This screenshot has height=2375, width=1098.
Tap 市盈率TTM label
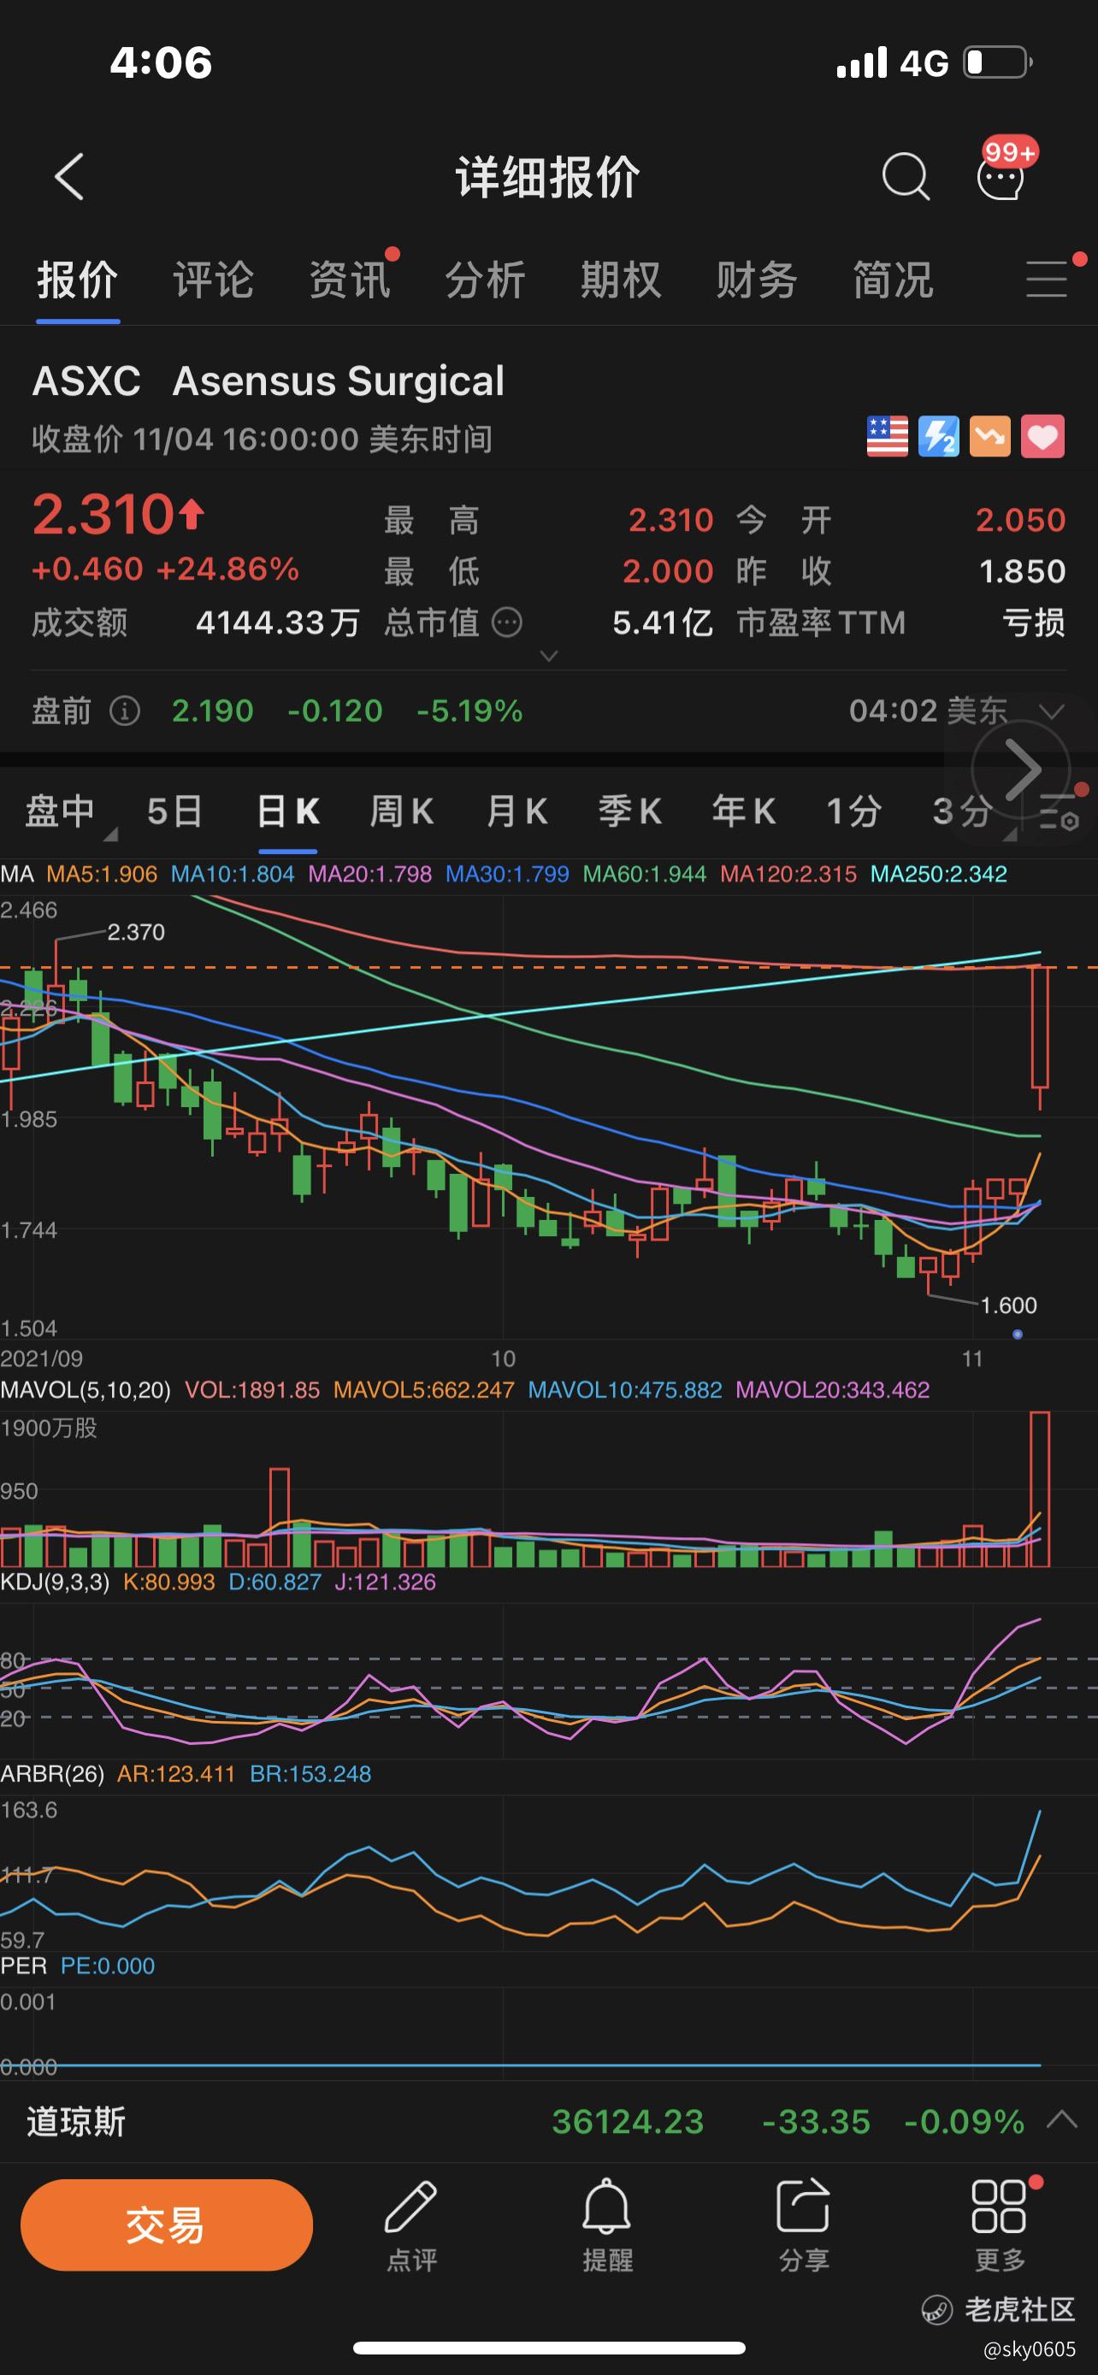[820, 622]
